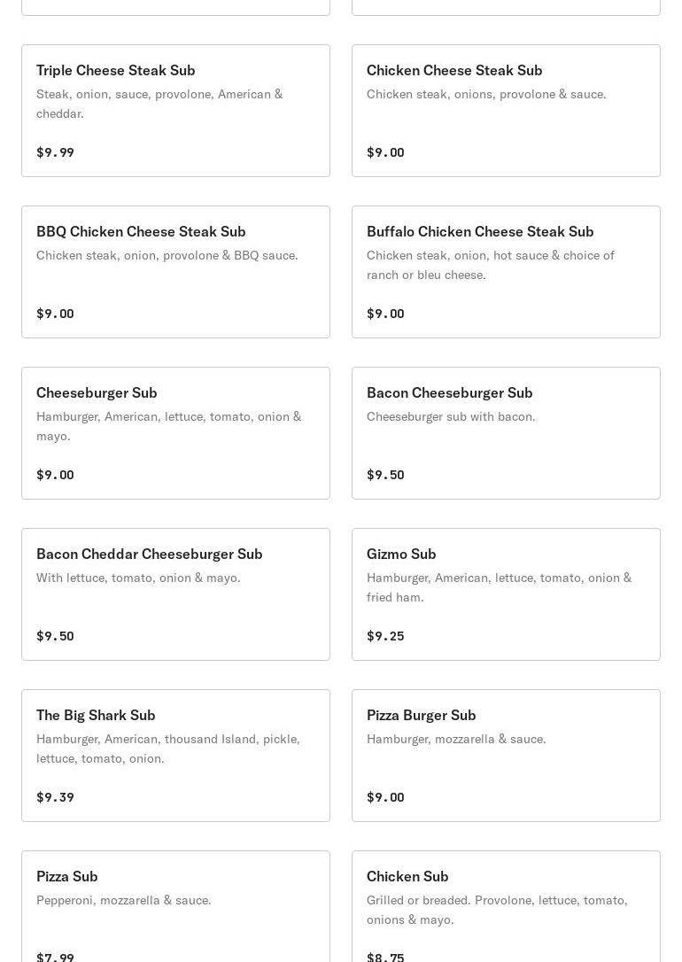Click the Bacon Cheeseburger Sub $9.50 price
This screenshot has height=962, width=682.
pos(385,475)
